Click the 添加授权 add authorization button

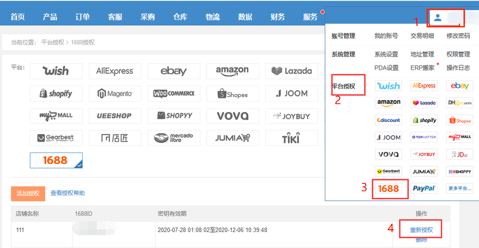[28, 194]
